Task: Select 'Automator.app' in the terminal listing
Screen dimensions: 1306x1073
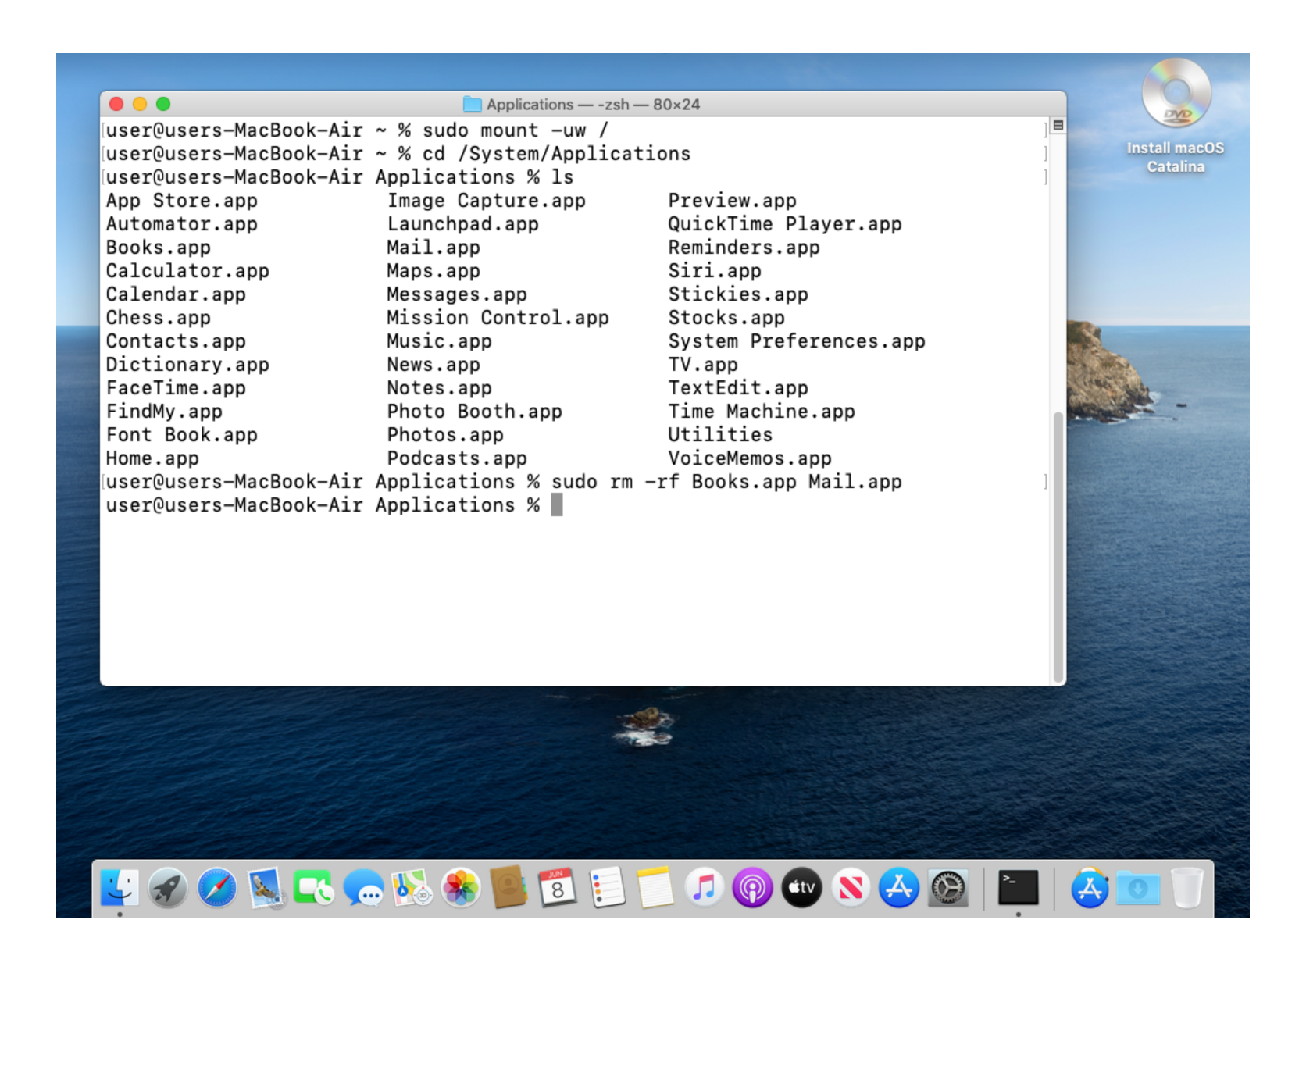Action: tap(182, 224)
